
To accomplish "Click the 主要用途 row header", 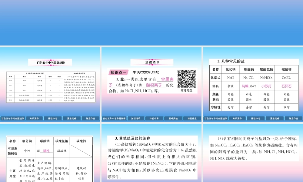I will click(x=12, y=174).
